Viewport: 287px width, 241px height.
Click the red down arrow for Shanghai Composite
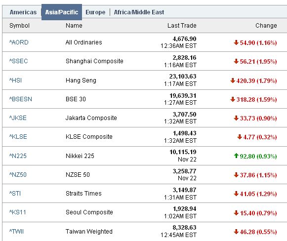tap(236, 61)
